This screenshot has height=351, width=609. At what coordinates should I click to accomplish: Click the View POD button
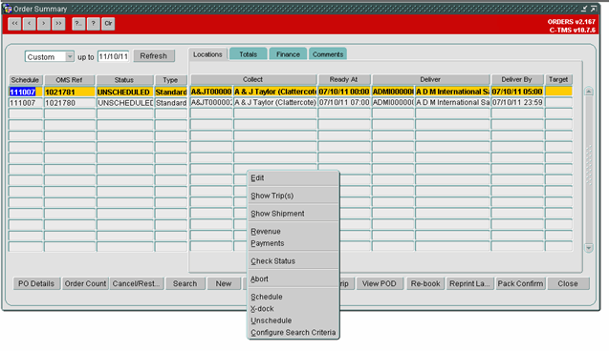coord(380,283)
